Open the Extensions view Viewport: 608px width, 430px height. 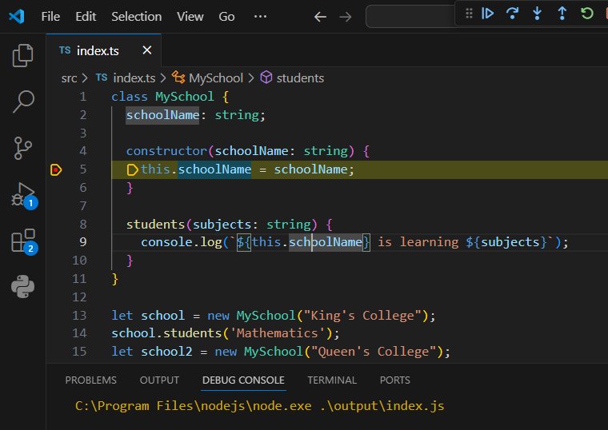click(x=23, y=241)
